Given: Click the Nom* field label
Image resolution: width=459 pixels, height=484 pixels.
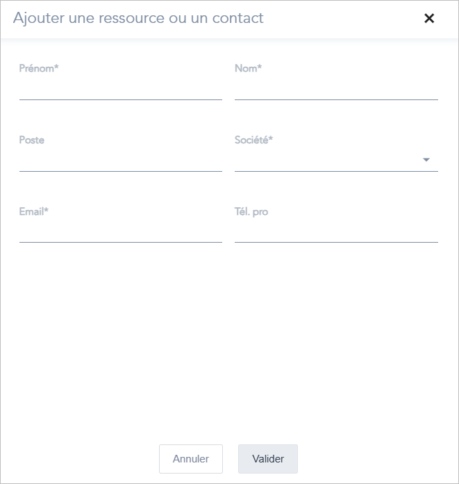Looking at the screenshot, I should coord(248,68).
